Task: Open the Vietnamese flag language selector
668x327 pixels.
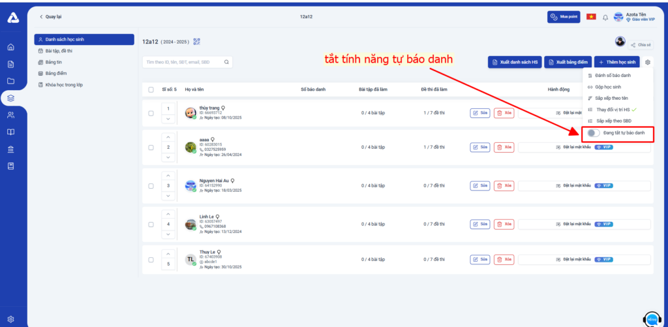Action: pyautogui.click(x=591, y=16)
